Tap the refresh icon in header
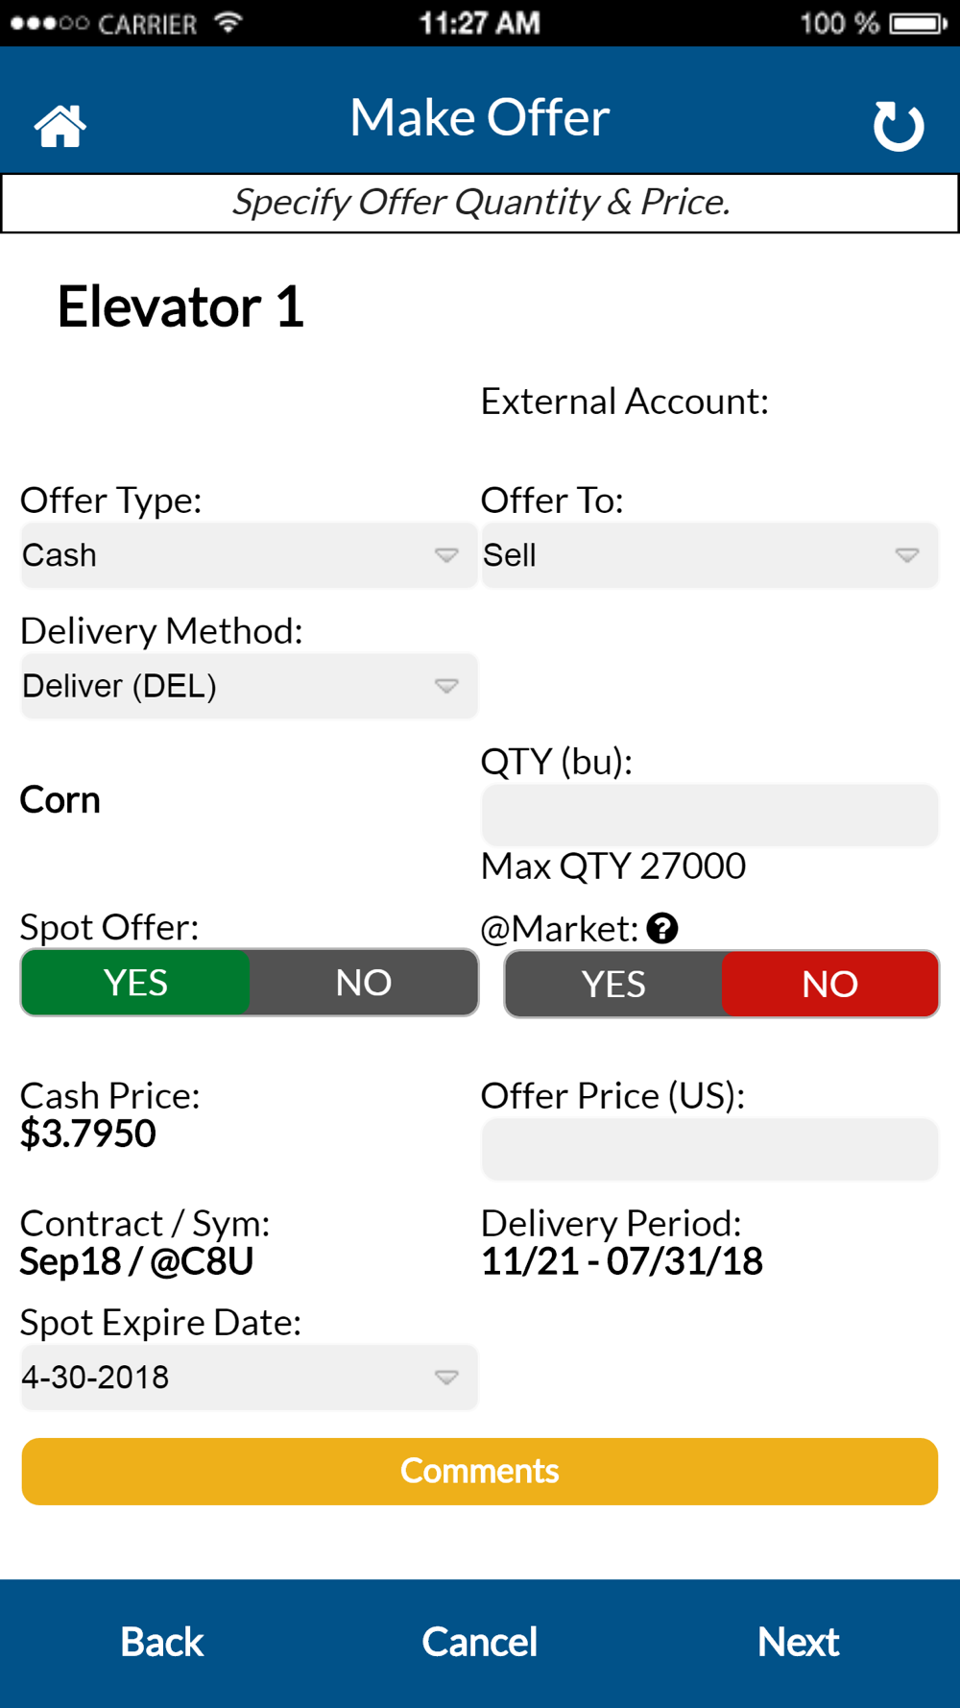The height and width of the screenshot is (1708, 960). 899,126
